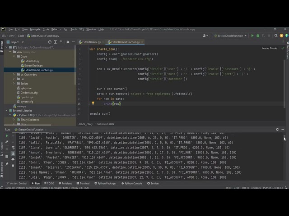The image size is (289, 216).
Task: Toggle Reader Mode in the editor
Action: click(x=269, y=48)
